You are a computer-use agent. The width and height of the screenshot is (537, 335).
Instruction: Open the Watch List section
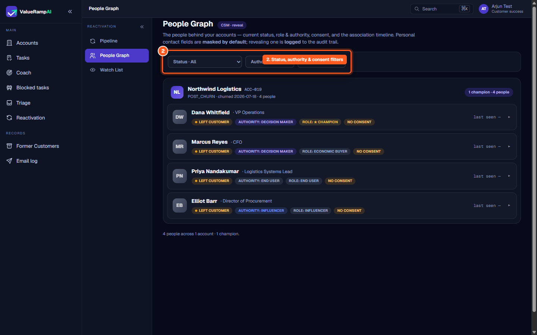point(117,70)
